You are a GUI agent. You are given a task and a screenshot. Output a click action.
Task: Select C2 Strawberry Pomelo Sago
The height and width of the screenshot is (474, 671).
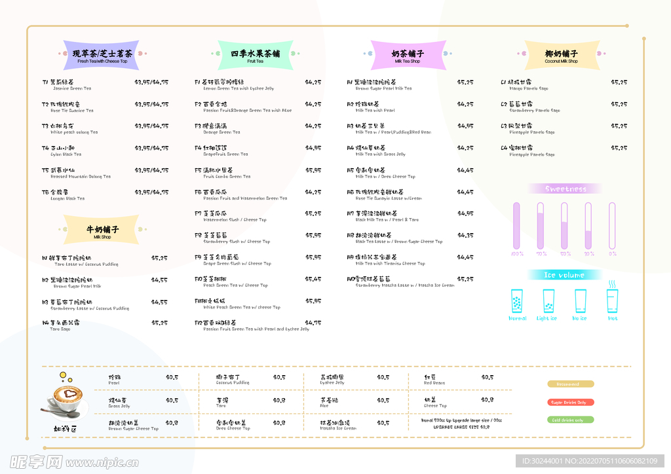pos(564,107)
